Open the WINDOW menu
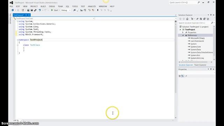Image resolution: width=224 pixels, height=126 pixels. (103, 6)
